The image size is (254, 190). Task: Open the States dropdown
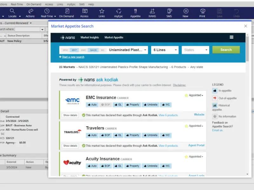(x=195, y=50)
